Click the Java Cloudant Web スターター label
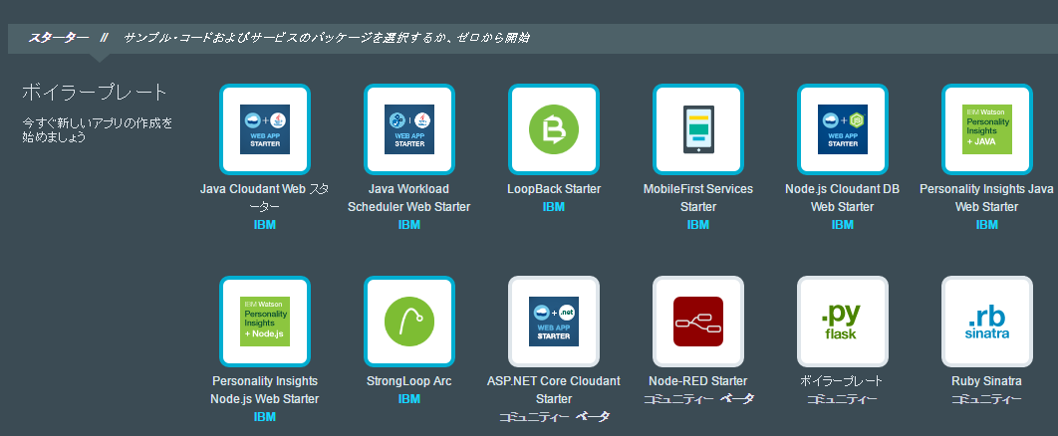1058x436 pixels. [265, 197]
